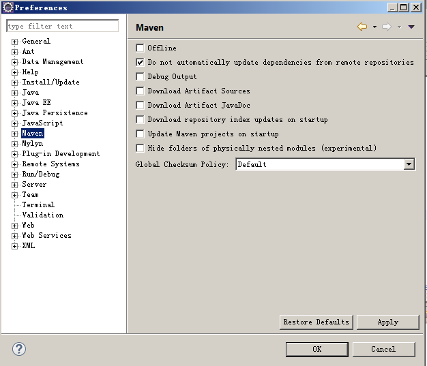Expand the Run/Debug tree node
This screenshot has width=427, height=366.
coord(15,174)
